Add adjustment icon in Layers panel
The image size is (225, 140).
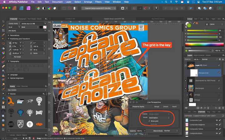pos(202,108)
